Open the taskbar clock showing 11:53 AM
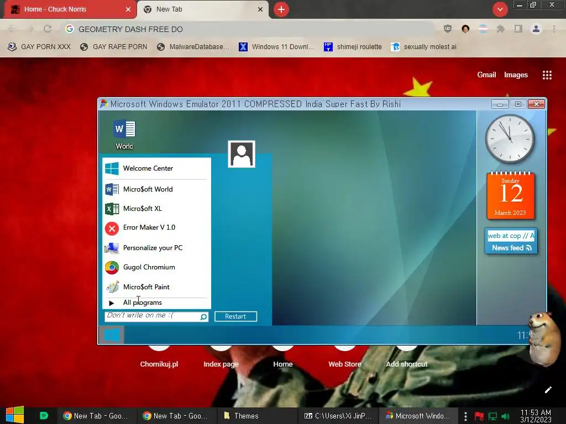This screenshot has width=566, height=424. coord(536,416)
